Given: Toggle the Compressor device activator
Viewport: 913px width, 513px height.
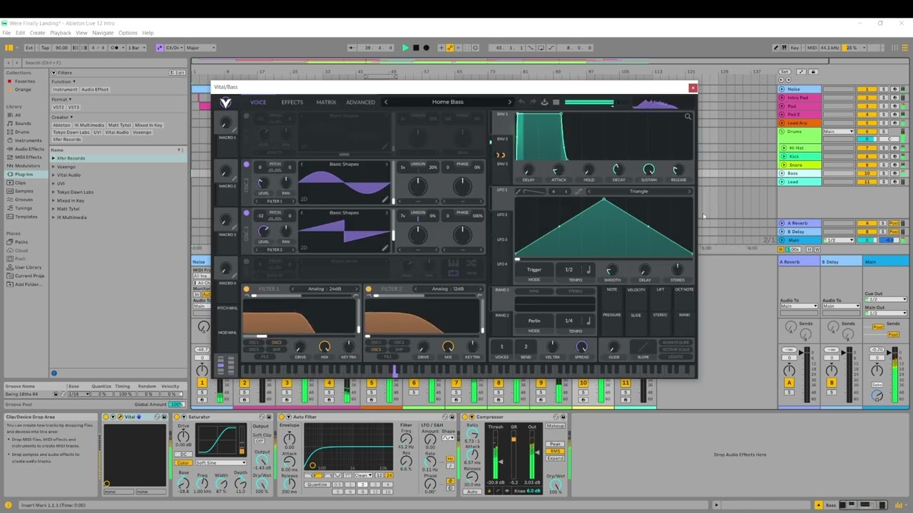Looking at the screenshot, I should pos(465,417).
